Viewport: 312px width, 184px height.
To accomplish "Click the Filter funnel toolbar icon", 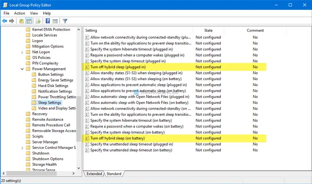I will coord(65,20).
